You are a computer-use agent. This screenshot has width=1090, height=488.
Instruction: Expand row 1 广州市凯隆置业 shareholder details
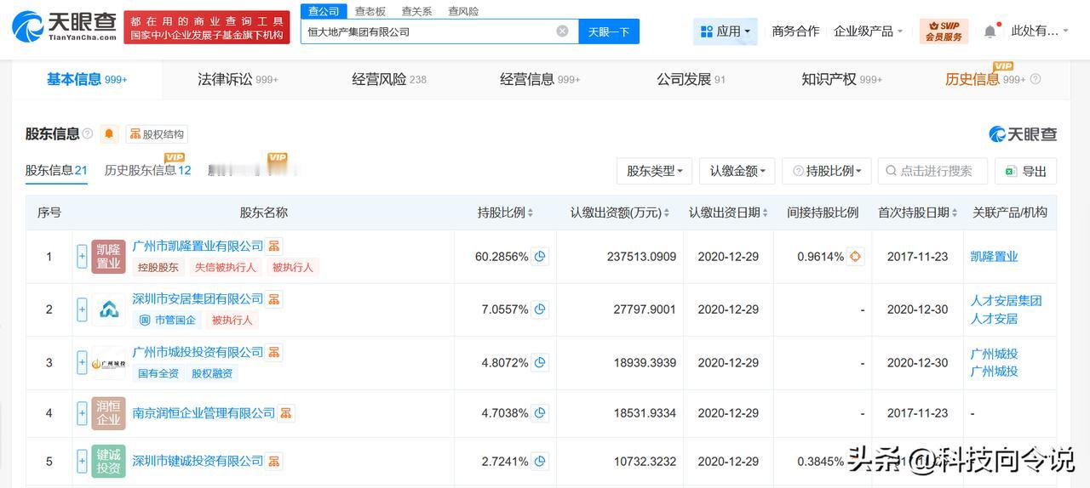[82, 257]
